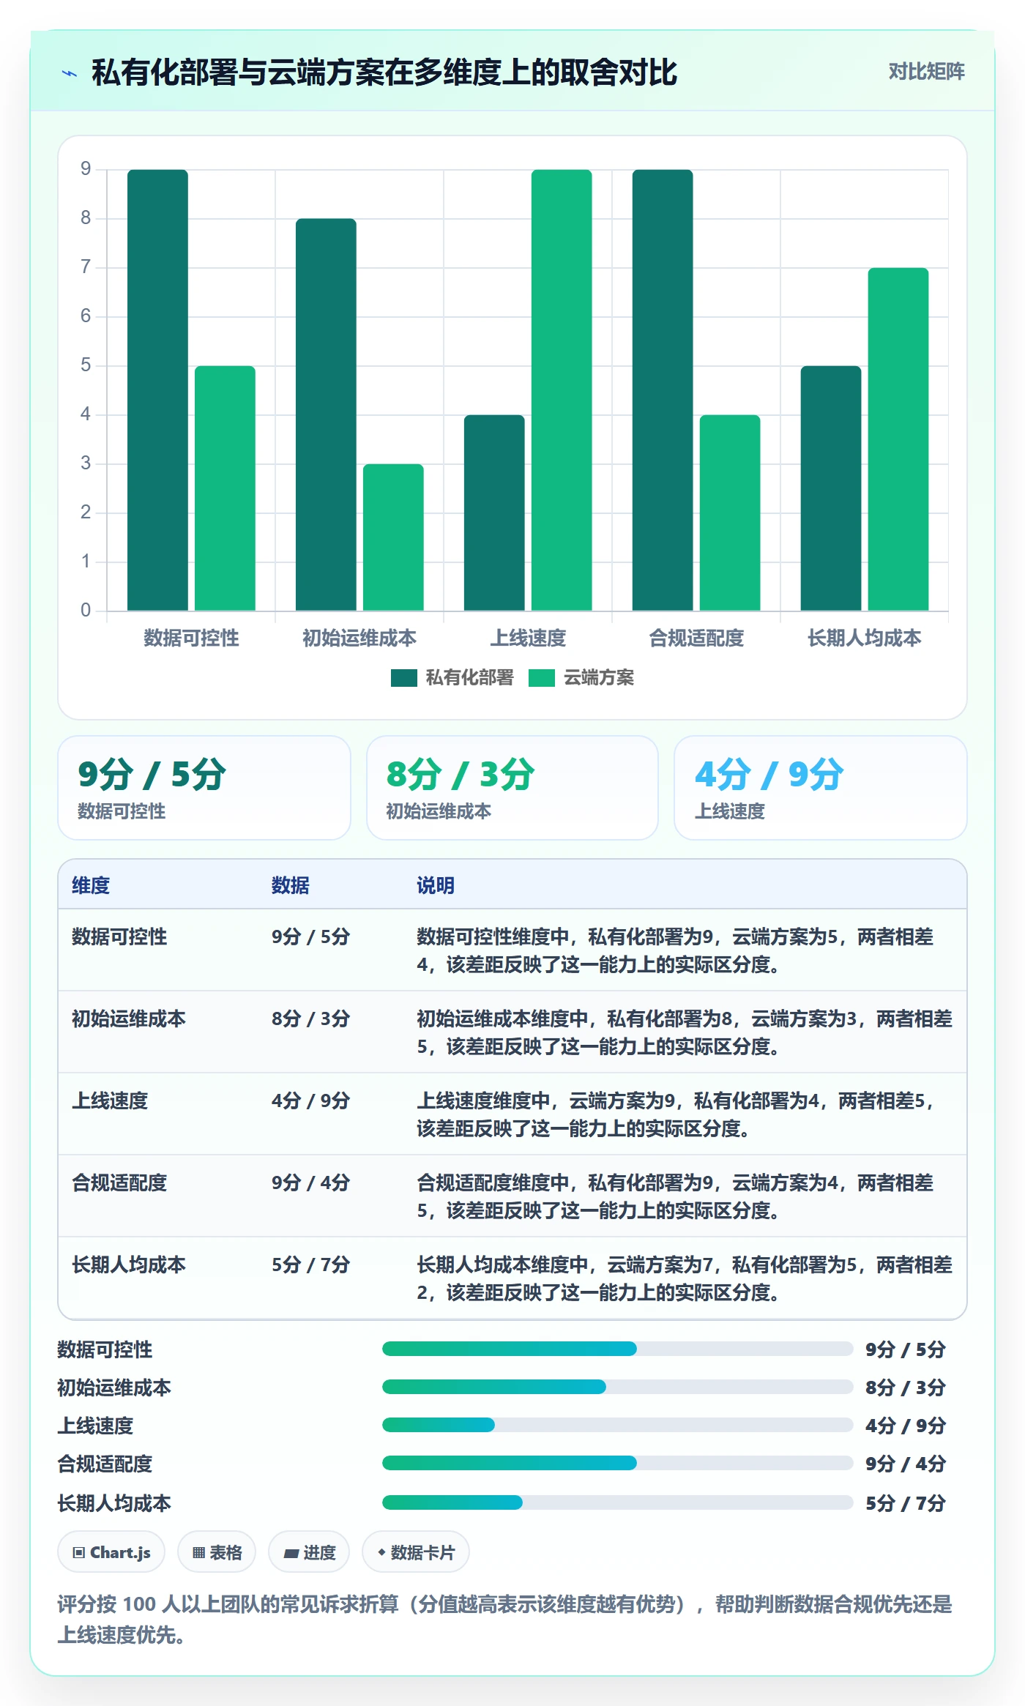Viewport: 1025px width, 1706px height.
Task: Click the 合规适配度 label on the chart axis
Action: tap(696, 638)
